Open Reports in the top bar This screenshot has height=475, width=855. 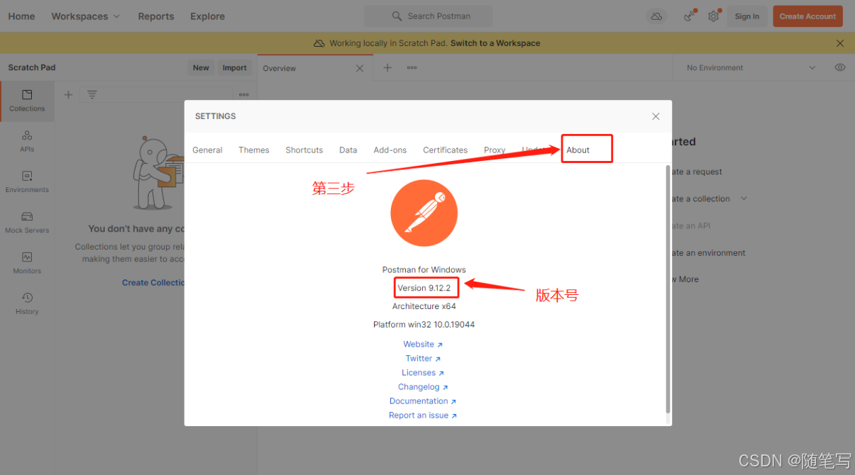pos(156,16)
